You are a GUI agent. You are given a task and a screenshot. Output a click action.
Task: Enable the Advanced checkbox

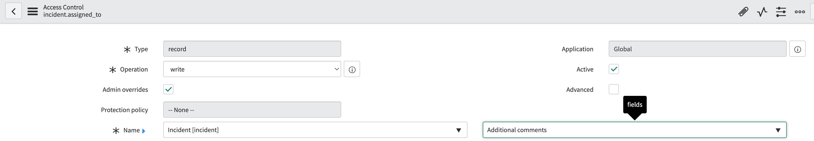click(x=614, y=89)
